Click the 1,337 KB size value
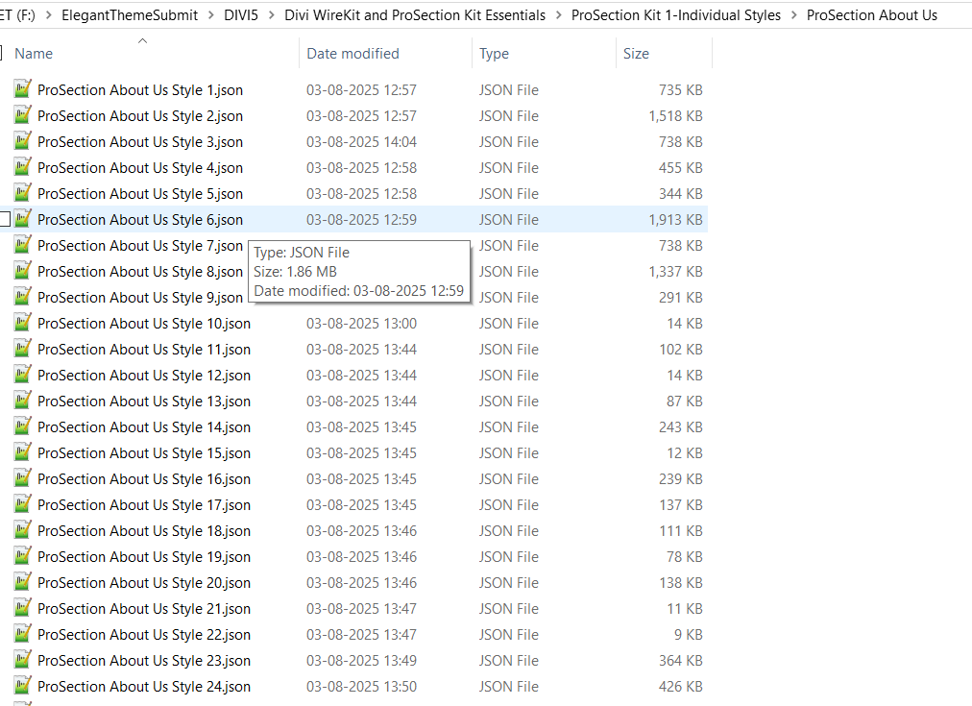This screenshot has width=972, height=706. [x=675, y=272]
